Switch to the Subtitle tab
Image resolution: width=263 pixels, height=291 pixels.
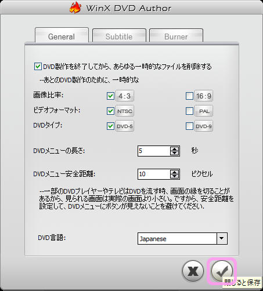click(x=119, y=35)
